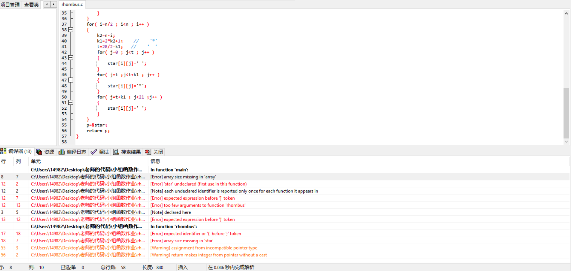Select the note "each undeclared identifier is reported only once"
The width and height of the screenshot is (571, 271).
pos(284,191)
